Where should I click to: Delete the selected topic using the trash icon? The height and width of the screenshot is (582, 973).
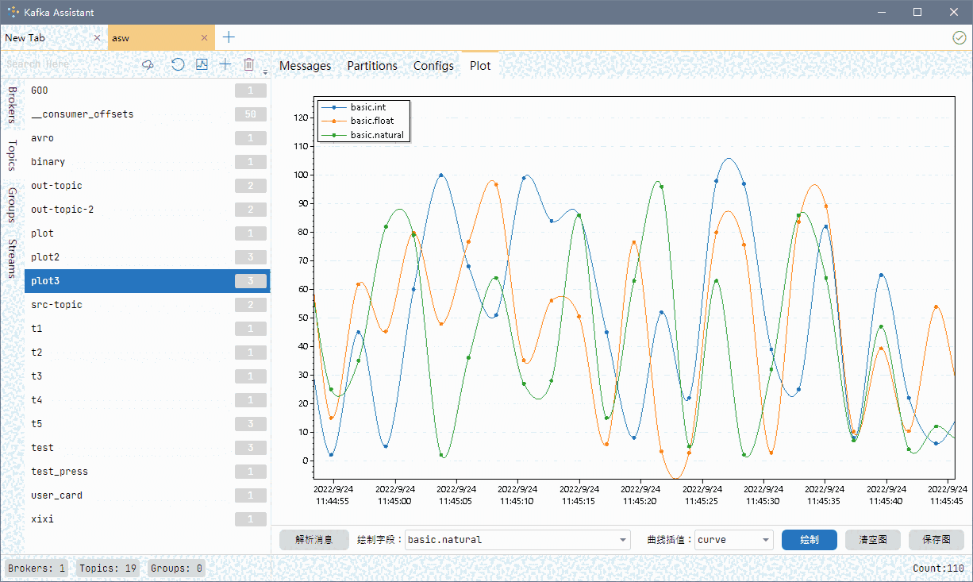pyautogui.click(x=248, y=64)
